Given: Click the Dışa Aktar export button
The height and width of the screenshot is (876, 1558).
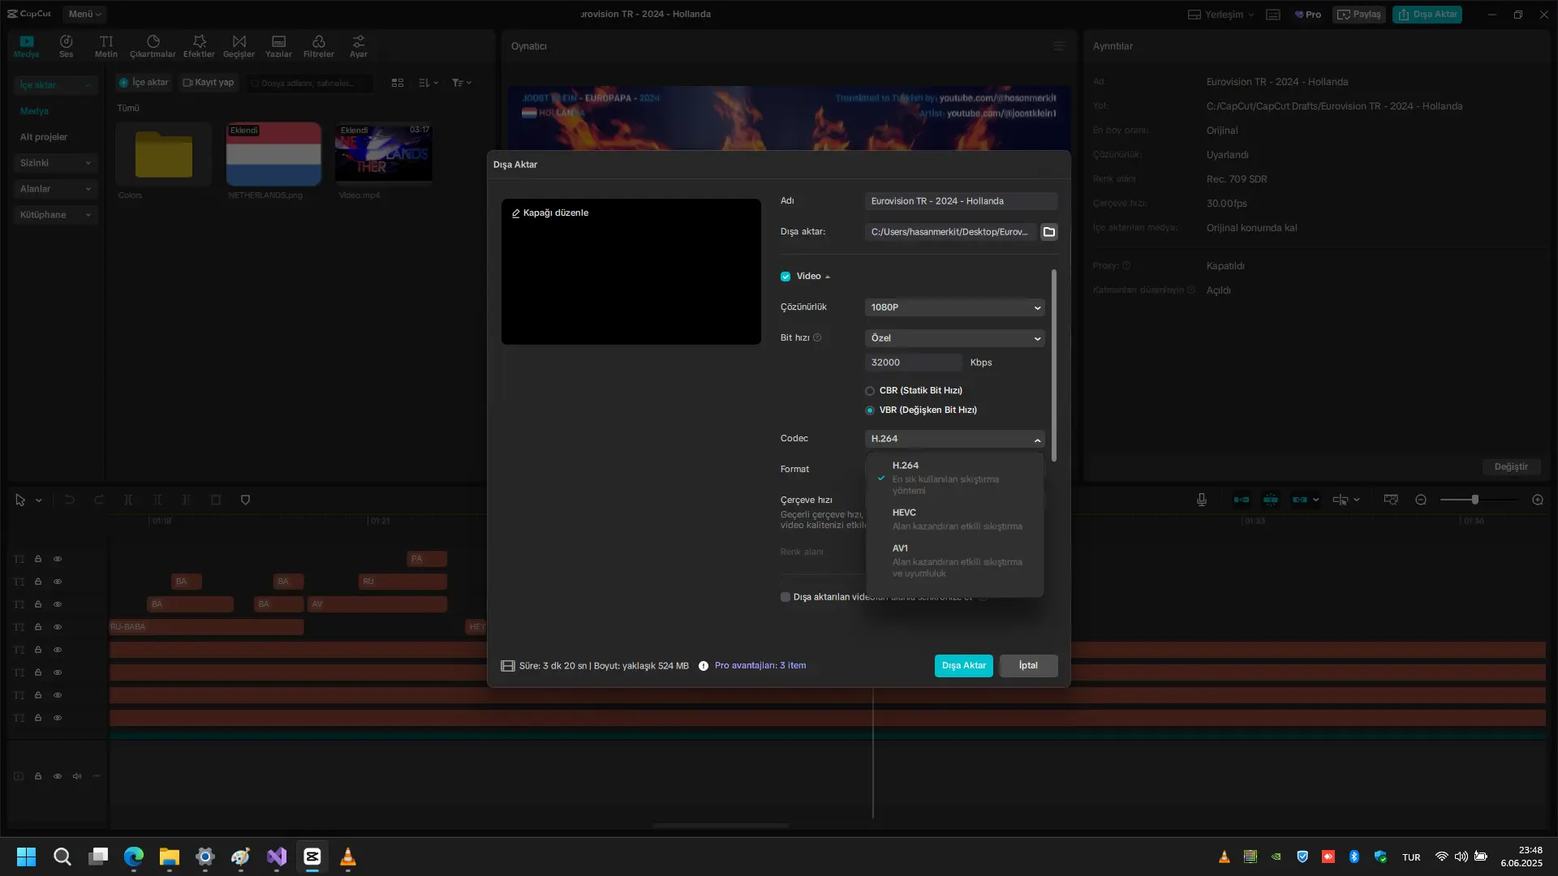Looking at the screenshot, I should tap(964, 666).
